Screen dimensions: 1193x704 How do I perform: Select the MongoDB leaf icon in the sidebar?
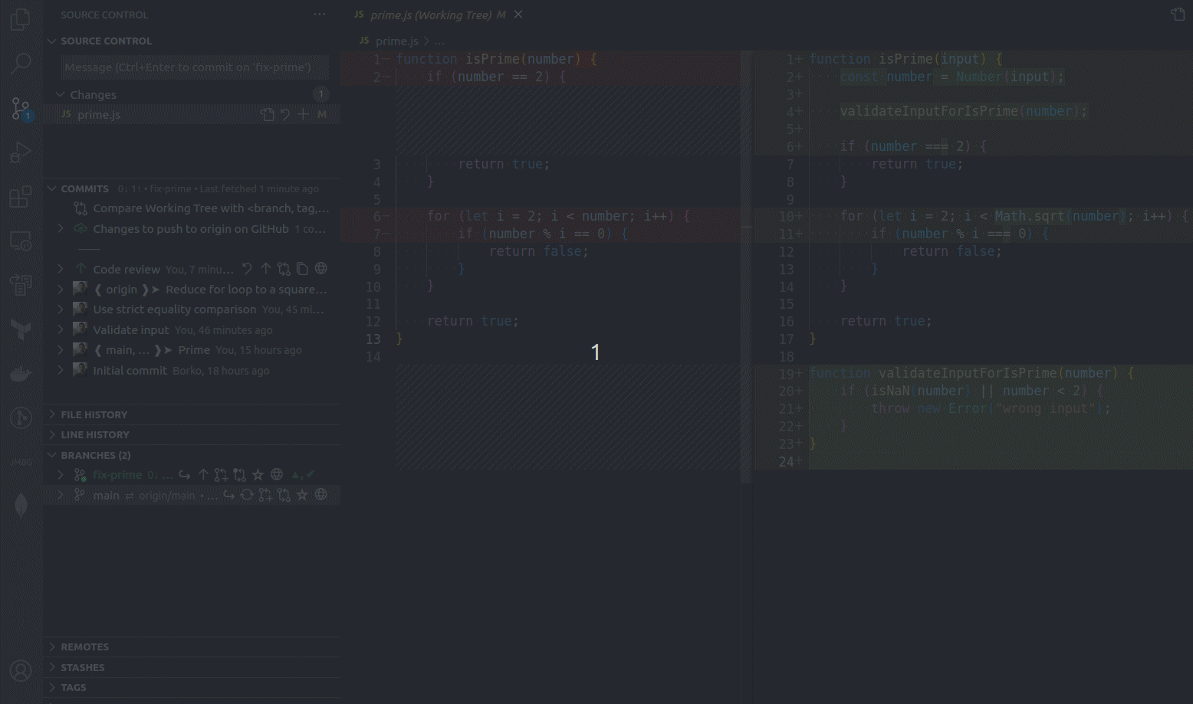(x=21, y=506)
